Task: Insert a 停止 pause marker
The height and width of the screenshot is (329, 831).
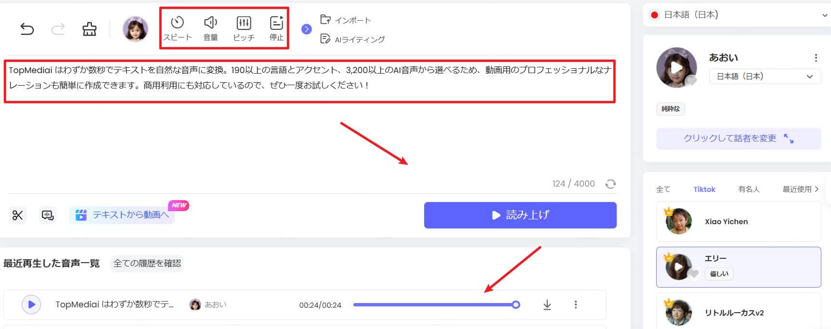Action: [276, 28]
